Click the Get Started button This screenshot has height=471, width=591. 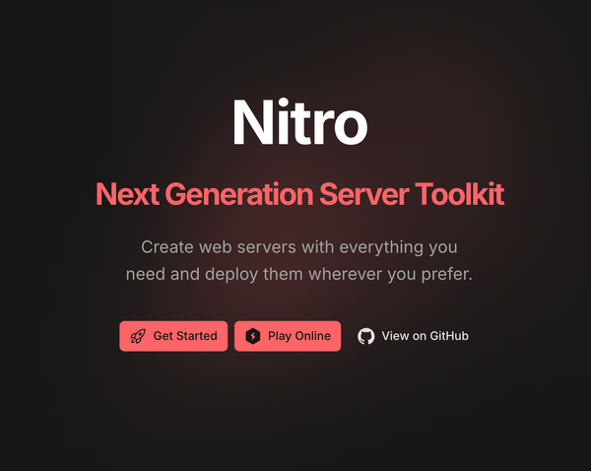click(x=173, y=336)
